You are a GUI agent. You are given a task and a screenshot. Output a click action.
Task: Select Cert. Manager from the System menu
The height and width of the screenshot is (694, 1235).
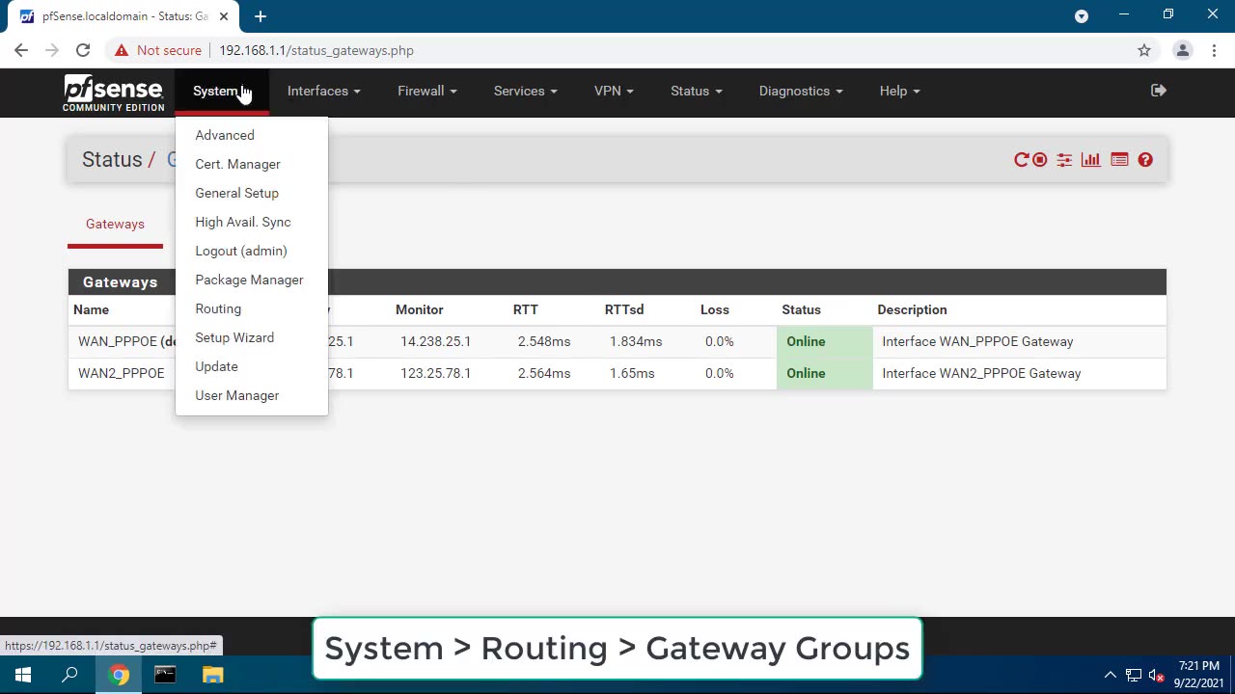(x=237, y=164)
